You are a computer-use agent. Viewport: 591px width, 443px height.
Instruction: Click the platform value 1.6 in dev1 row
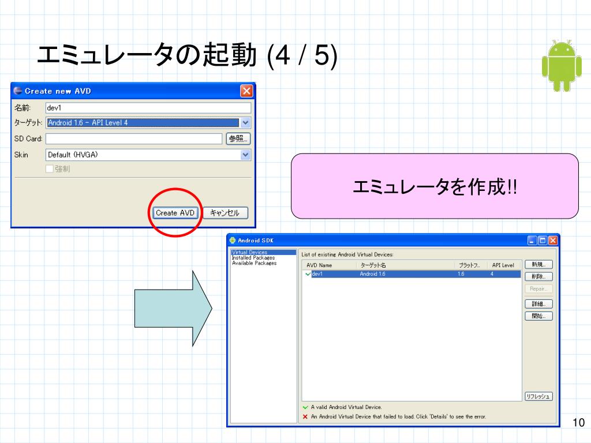point(461,274)
